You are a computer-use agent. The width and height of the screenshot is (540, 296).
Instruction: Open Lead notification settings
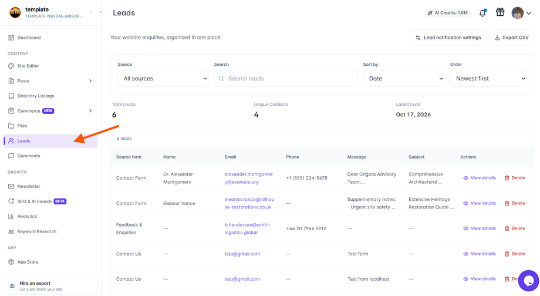point(448,38)
